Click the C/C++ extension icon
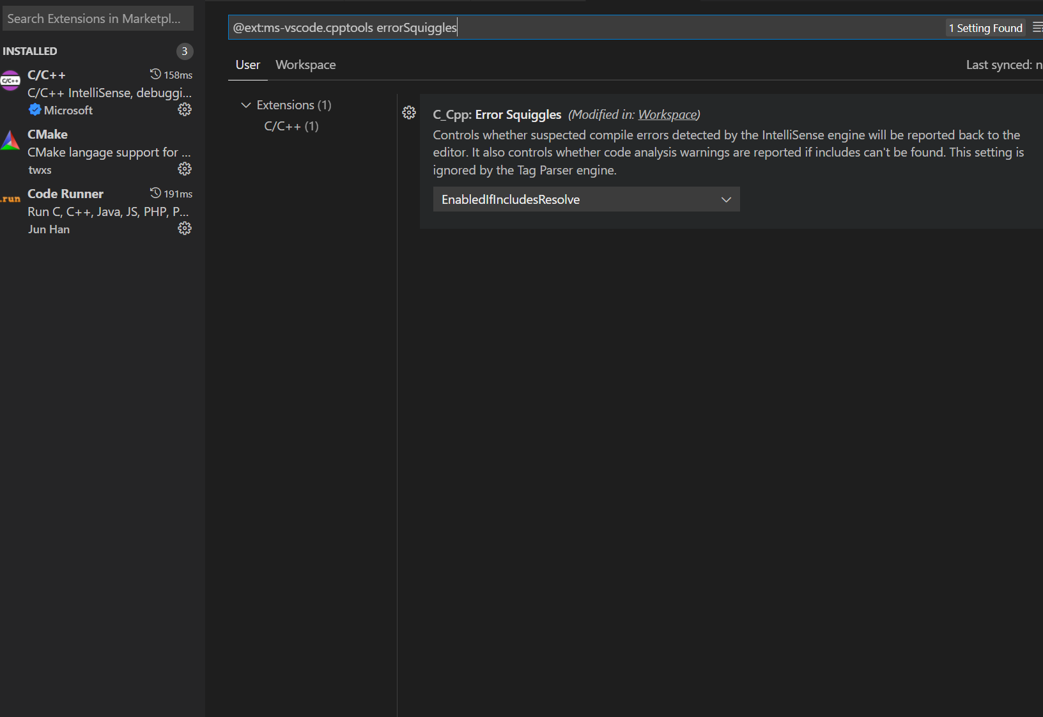Viewport: 1043px width, 717px height. pos(10,81)
